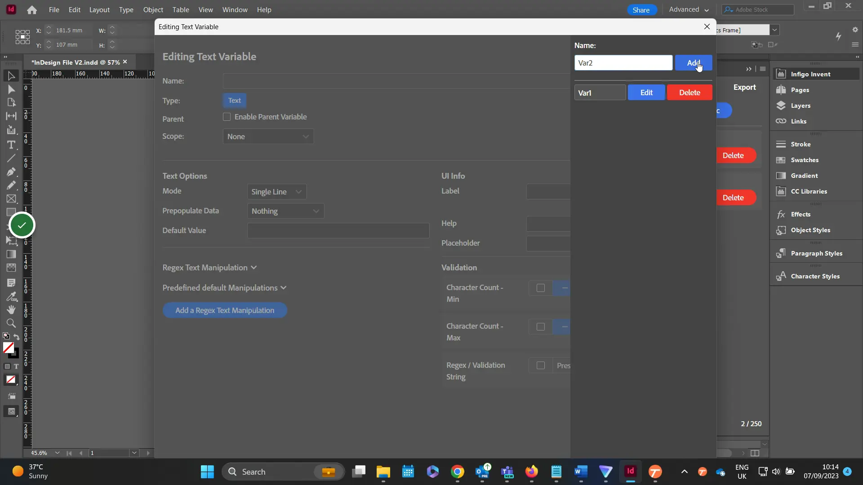Open the Paragraph Styles panel

click(816, 253)
